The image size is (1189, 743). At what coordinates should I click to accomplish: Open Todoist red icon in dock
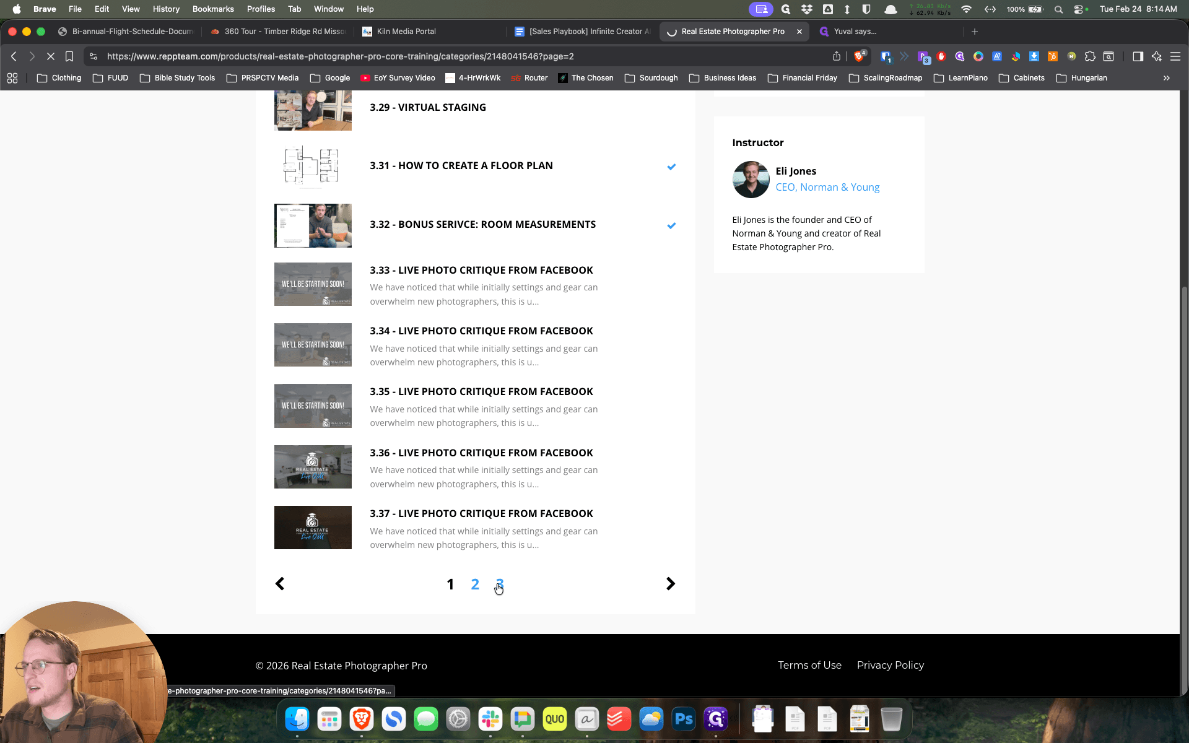619,719
